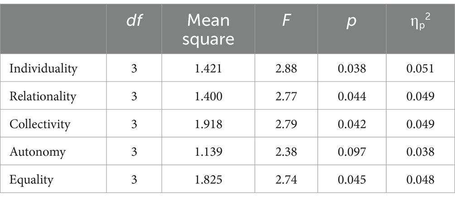Click the 1.918 mean square value
This screenshot has width=455, height=201.
tap(208, 124)
